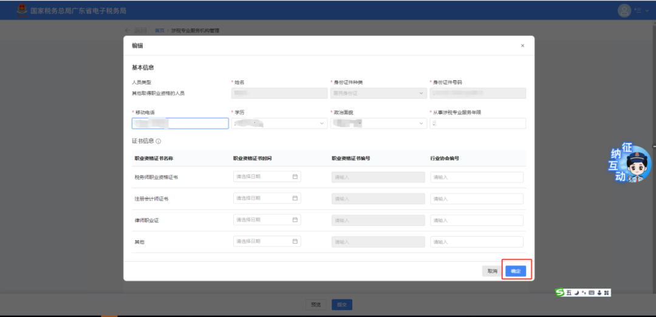Screen dimensions: 656x317
Task: Open the four-square toolbox icon on IME bar
Action: click(607, 293)
